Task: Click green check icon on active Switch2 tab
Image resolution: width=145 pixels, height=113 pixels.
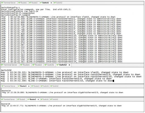Action: (58, 65)
